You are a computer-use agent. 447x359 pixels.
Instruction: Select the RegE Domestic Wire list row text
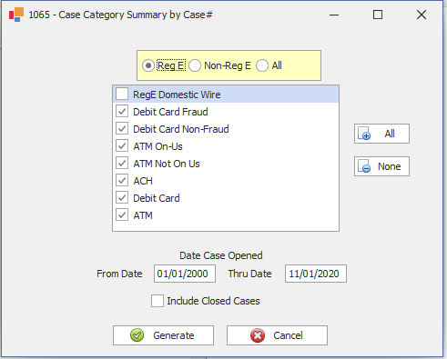click(177, 95)
